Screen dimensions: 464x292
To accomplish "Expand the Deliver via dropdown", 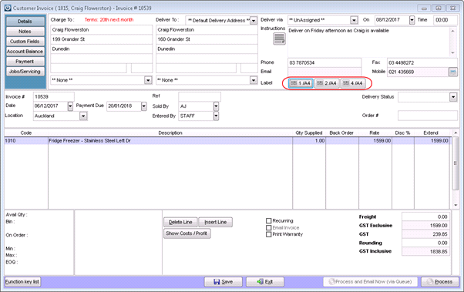I will pos(354,20).
